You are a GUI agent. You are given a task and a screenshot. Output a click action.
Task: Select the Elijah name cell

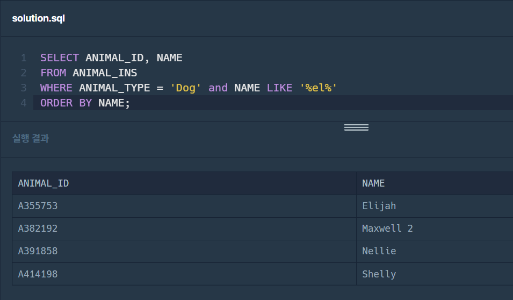pyautogui.click(x=435, y=206)
